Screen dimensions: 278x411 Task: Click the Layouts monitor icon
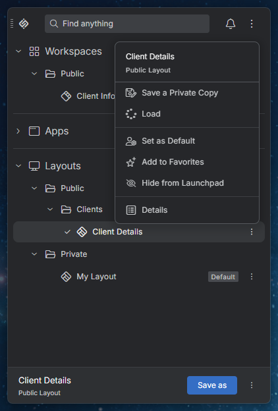point(34,166)
